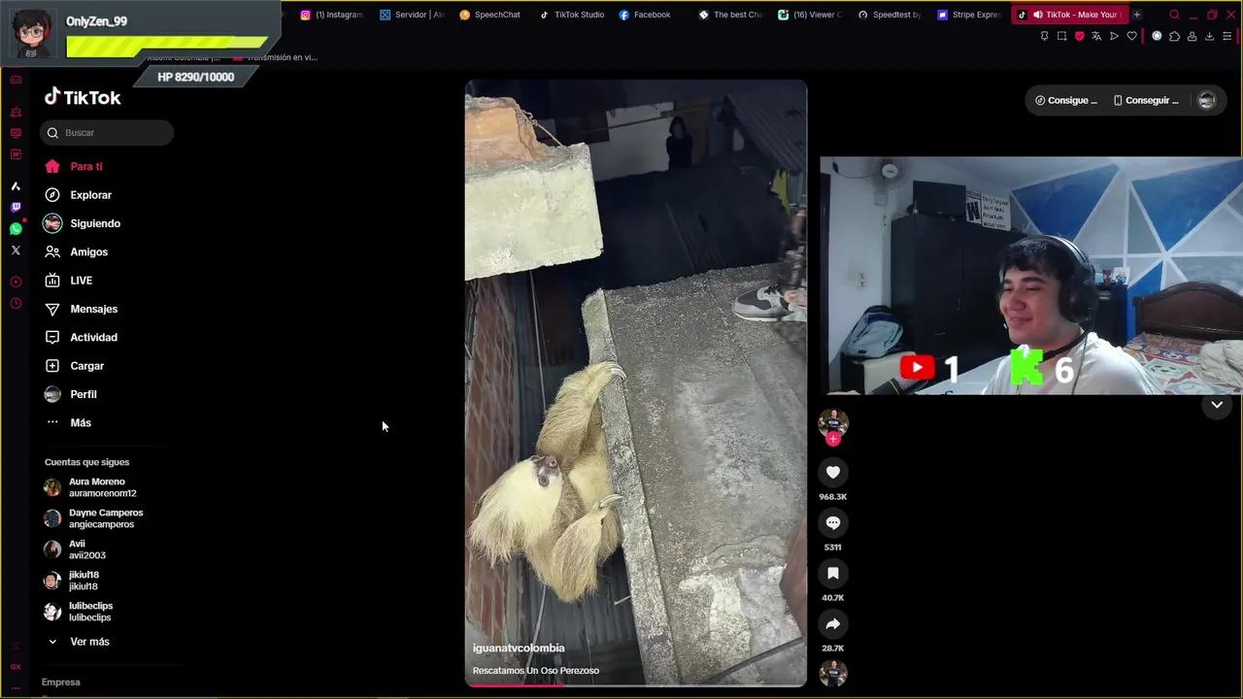Screen dimensions: 1243x699
Task: Open Amigos section
Action: (x=76, y=251)
